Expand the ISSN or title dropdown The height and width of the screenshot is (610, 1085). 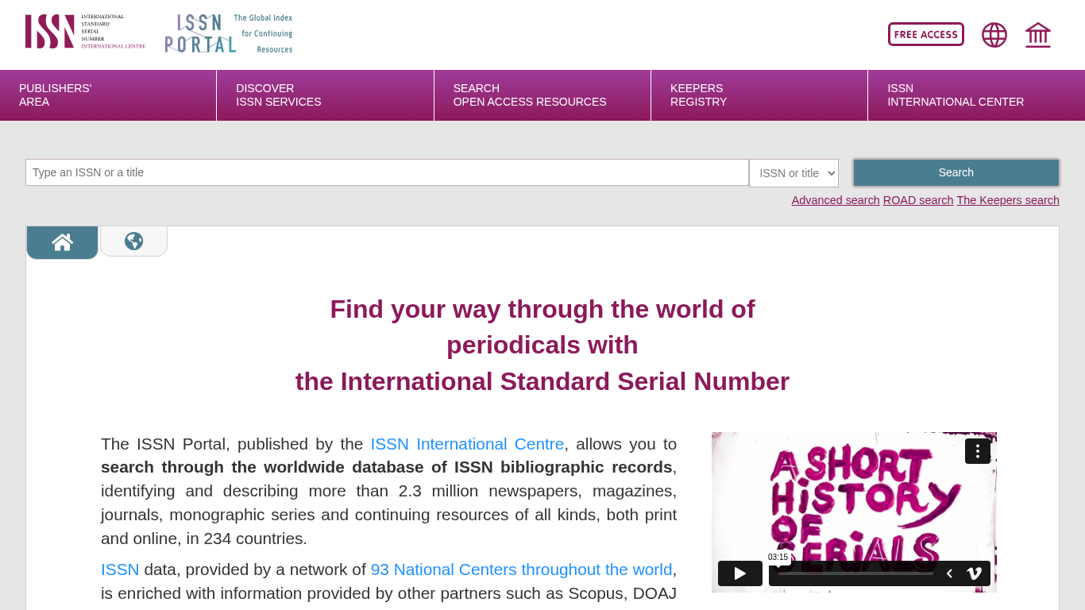793,173
